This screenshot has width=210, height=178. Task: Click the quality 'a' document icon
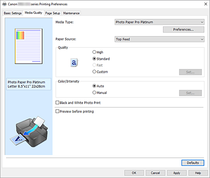point(74,63)
